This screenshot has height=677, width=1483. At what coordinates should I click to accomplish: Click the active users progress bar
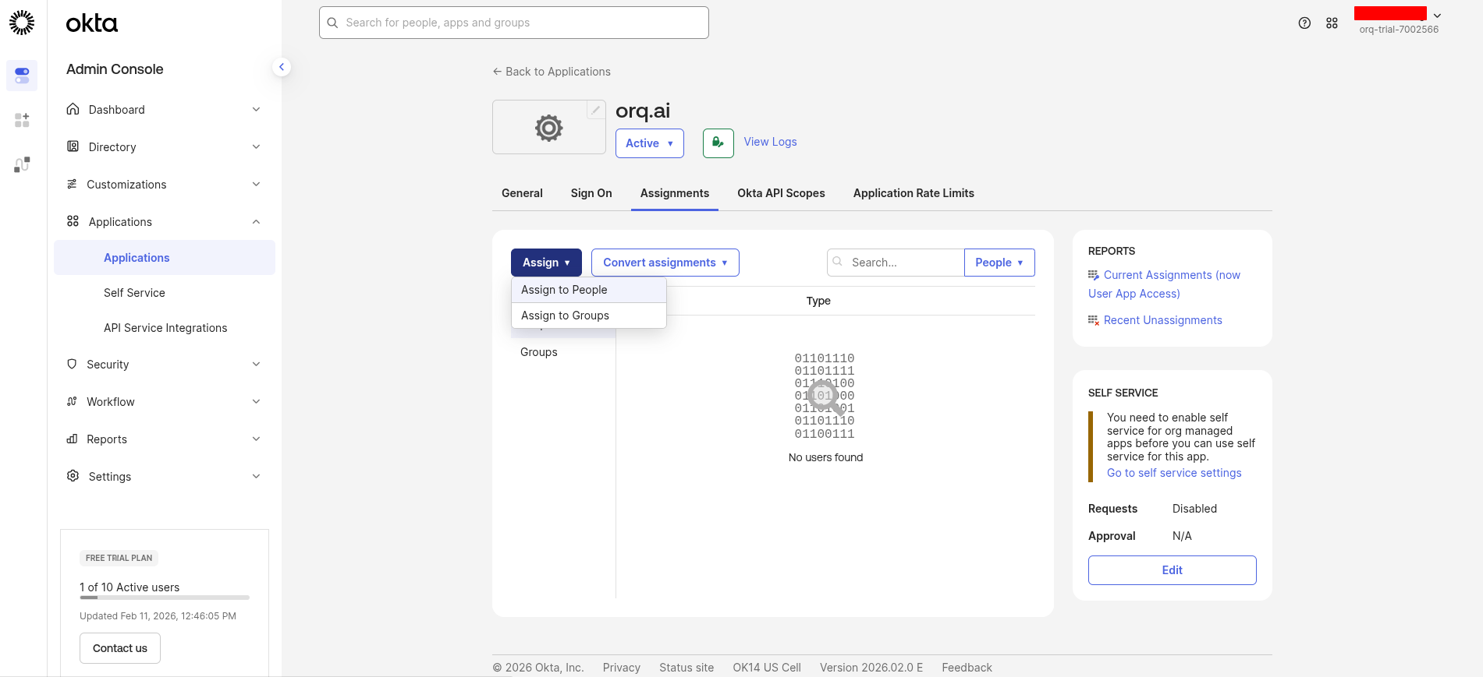165,598
